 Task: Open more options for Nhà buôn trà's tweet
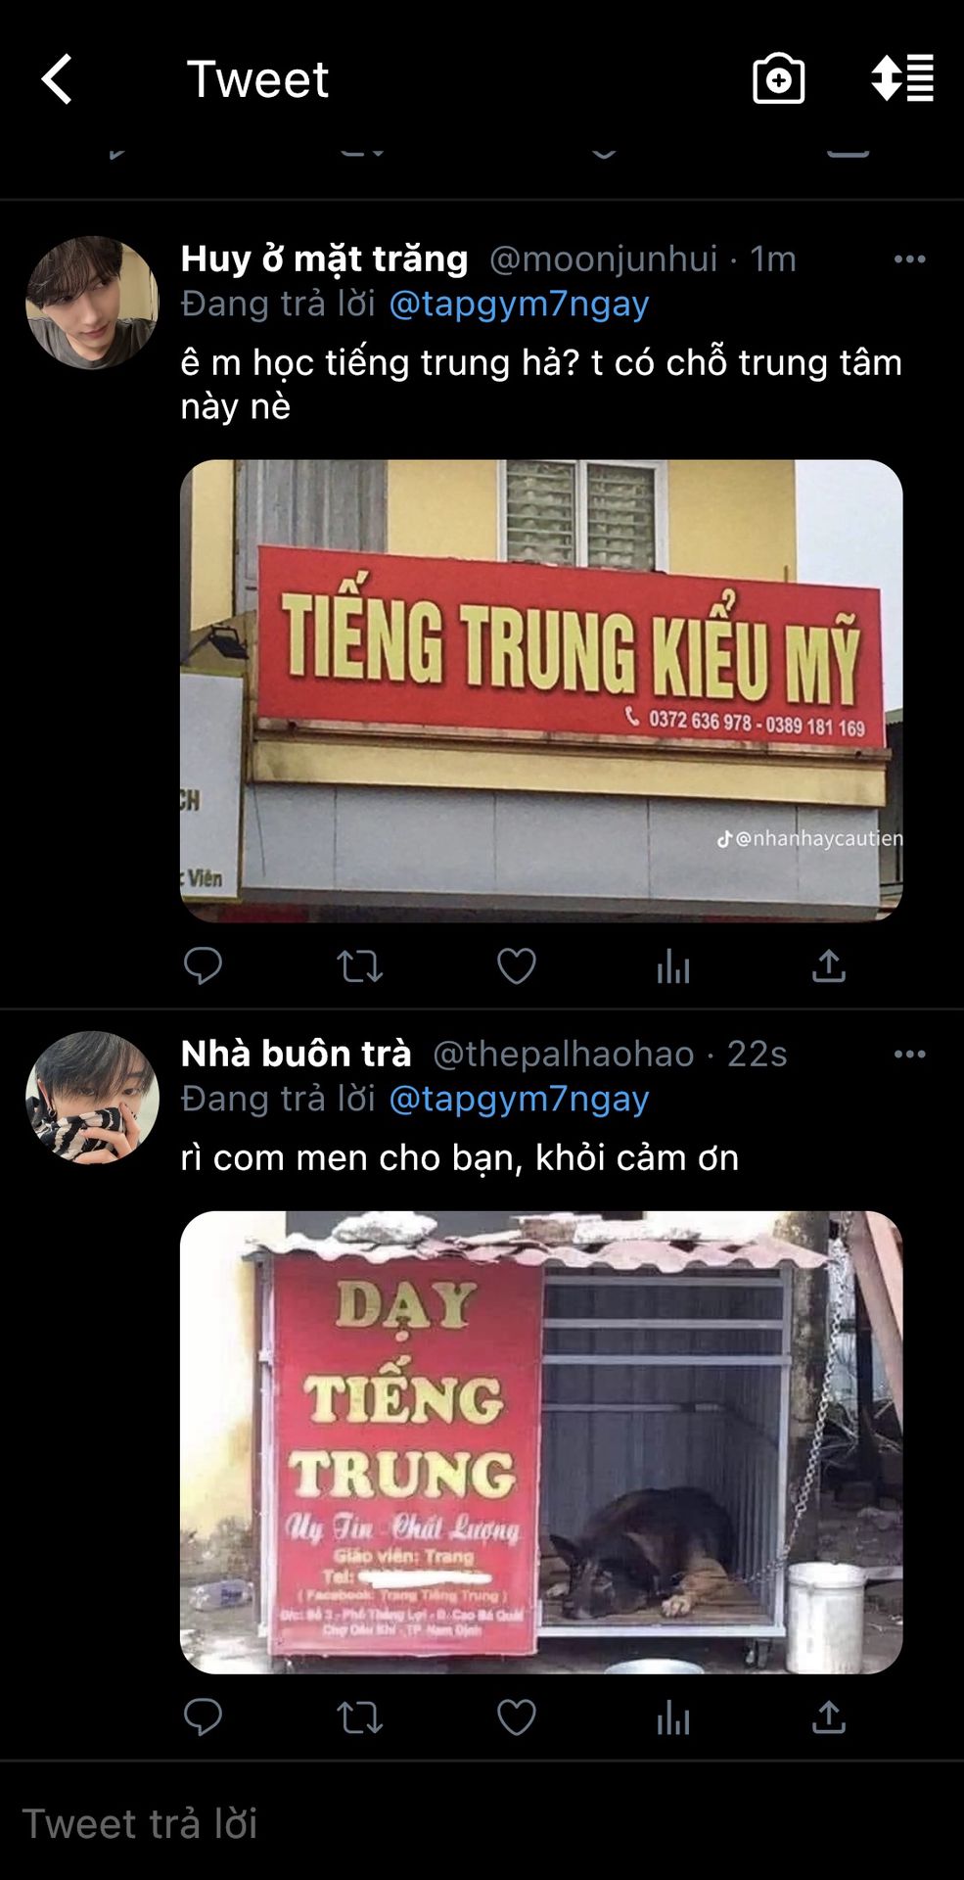click(909, 1055)
